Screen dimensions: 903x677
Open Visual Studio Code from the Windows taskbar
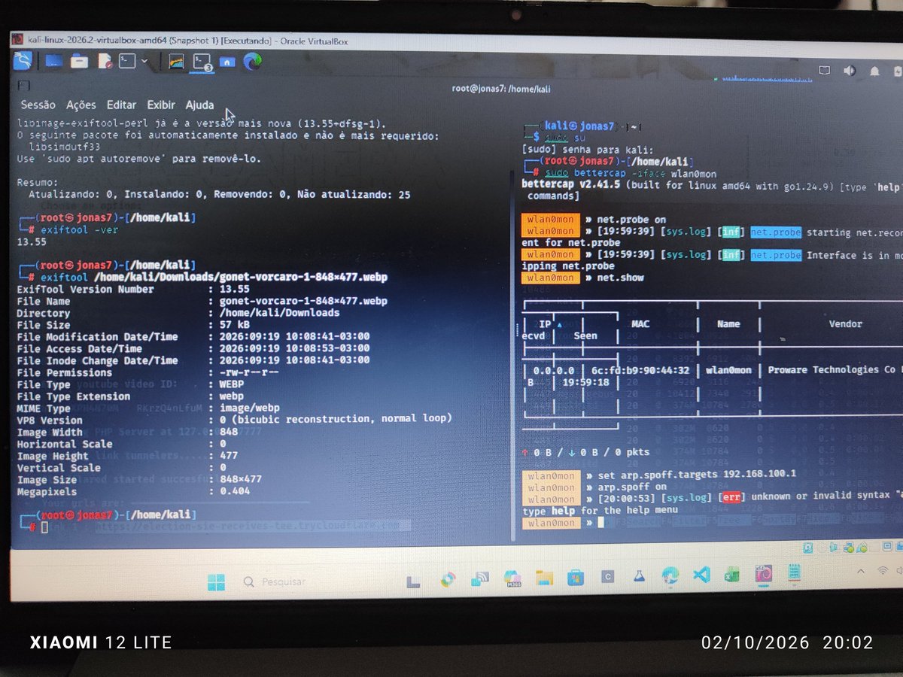[701, 575]
